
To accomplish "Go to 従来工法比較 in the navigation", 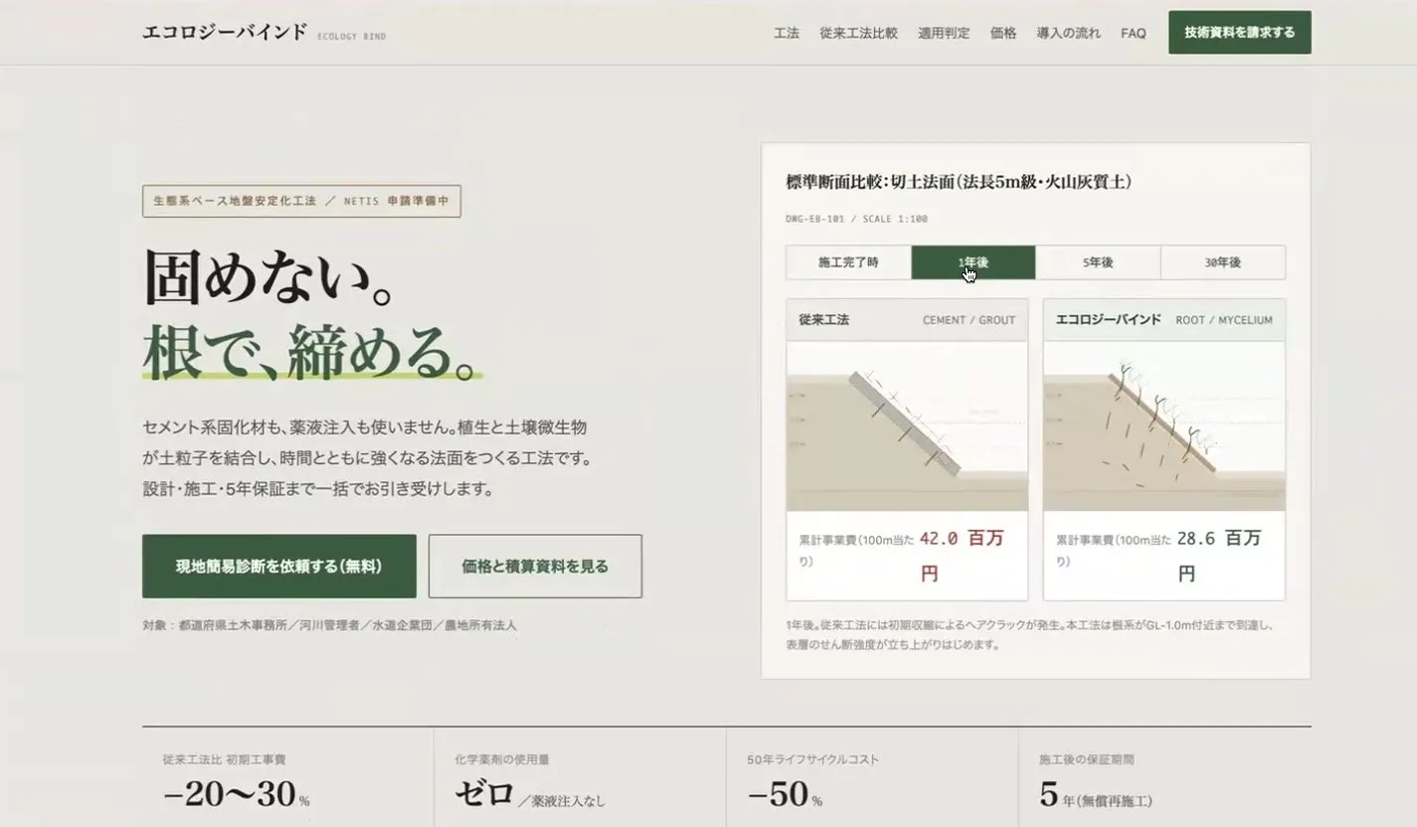I will pos(858,33).
